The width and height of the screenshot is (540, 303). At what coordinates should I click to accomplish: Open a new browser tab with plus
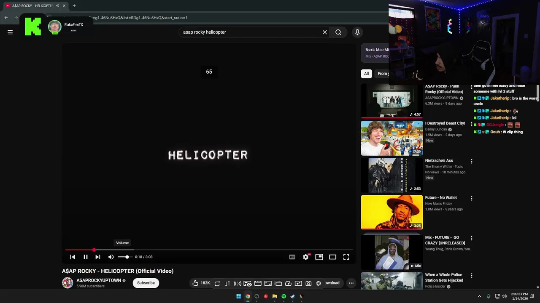click(74, 5)
